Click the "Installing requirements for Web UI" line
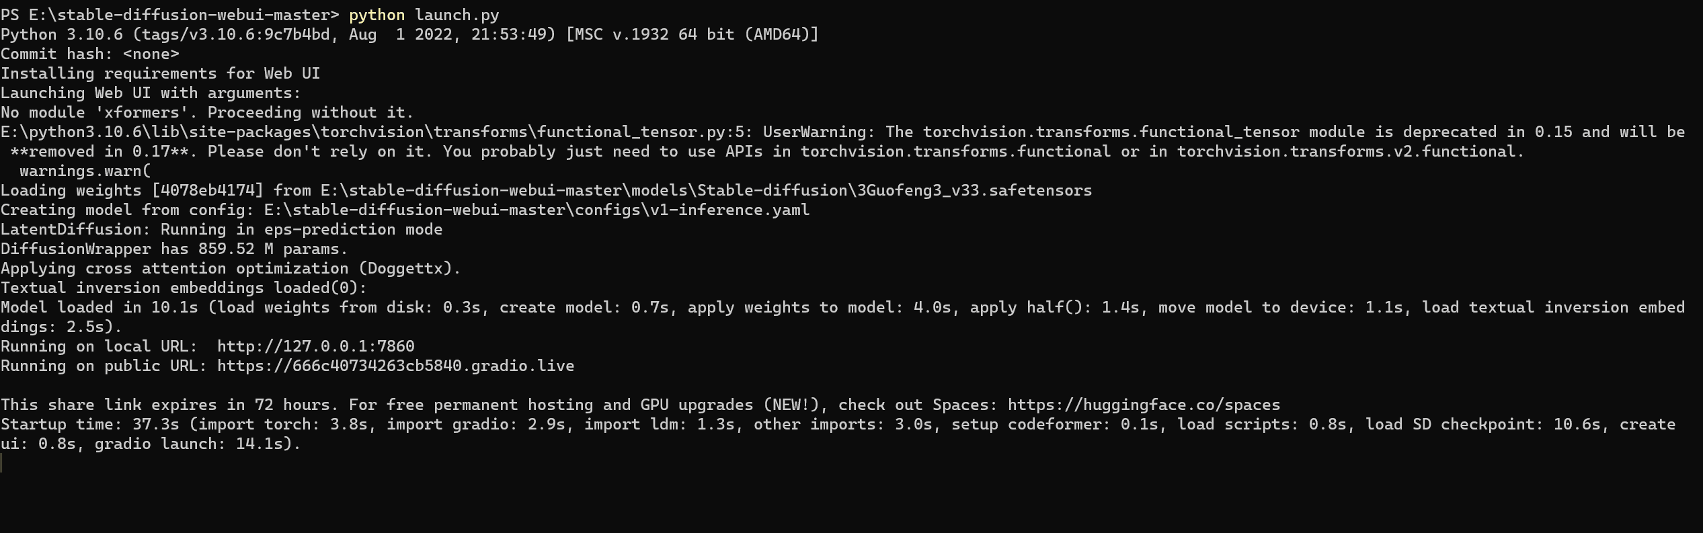The height and width of the screenshot is (533, 1703). (160, 73)
